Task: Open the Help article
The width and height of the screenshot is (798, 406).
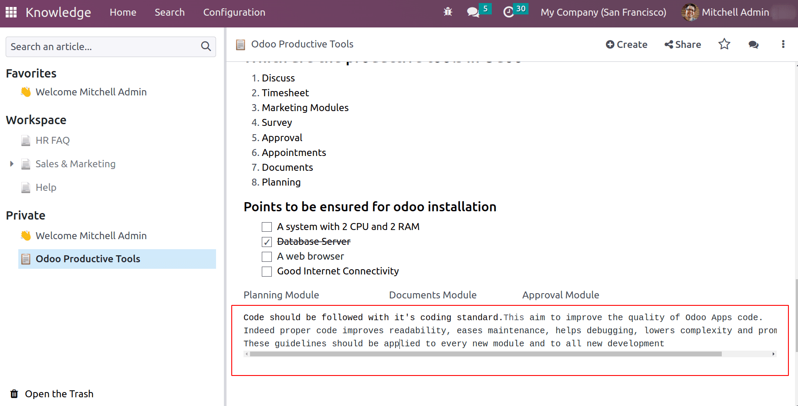Action: click(46, 187)
